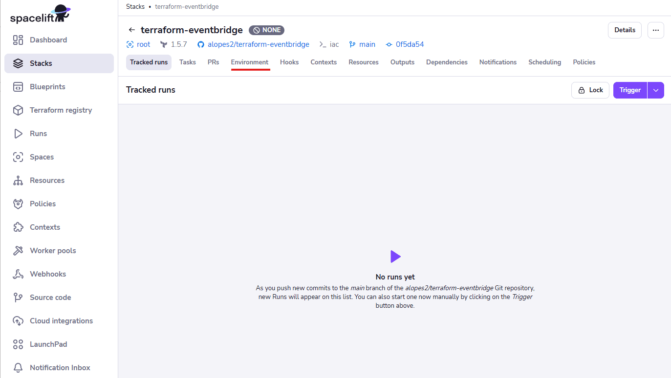Click the space icon beside root

pos(130,44)
